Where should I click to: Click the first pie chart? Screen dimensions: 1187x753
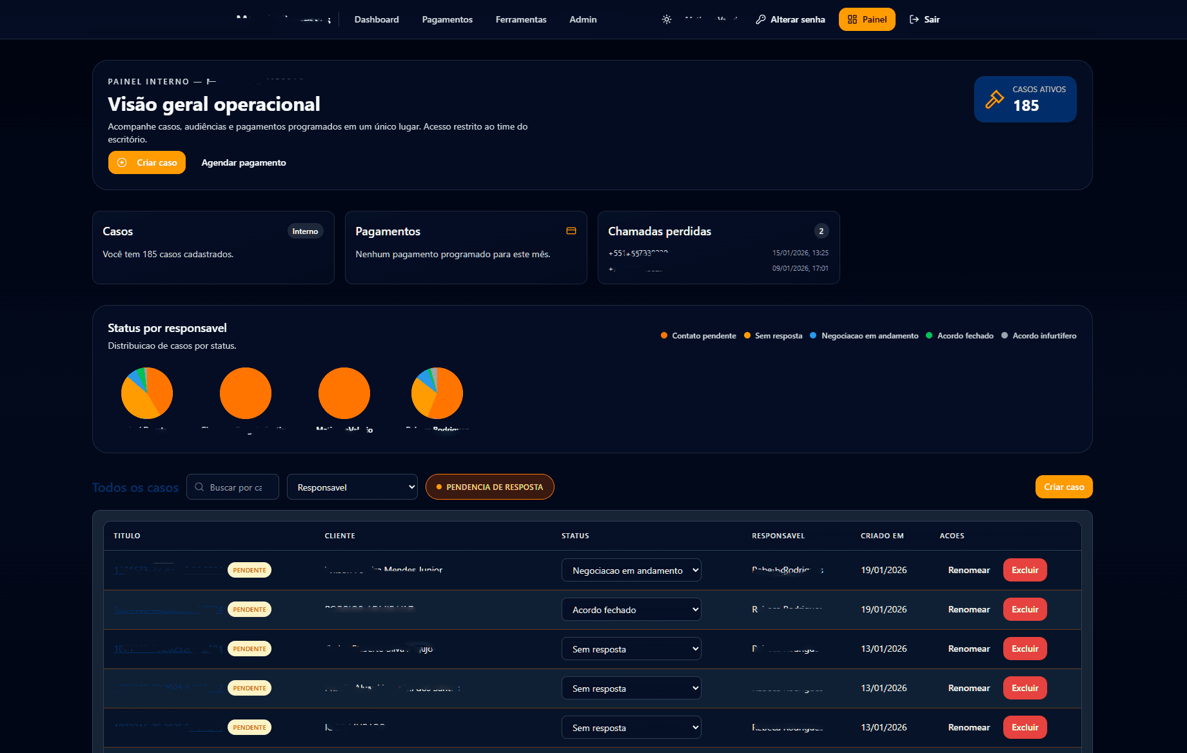[x=147, y=393]
